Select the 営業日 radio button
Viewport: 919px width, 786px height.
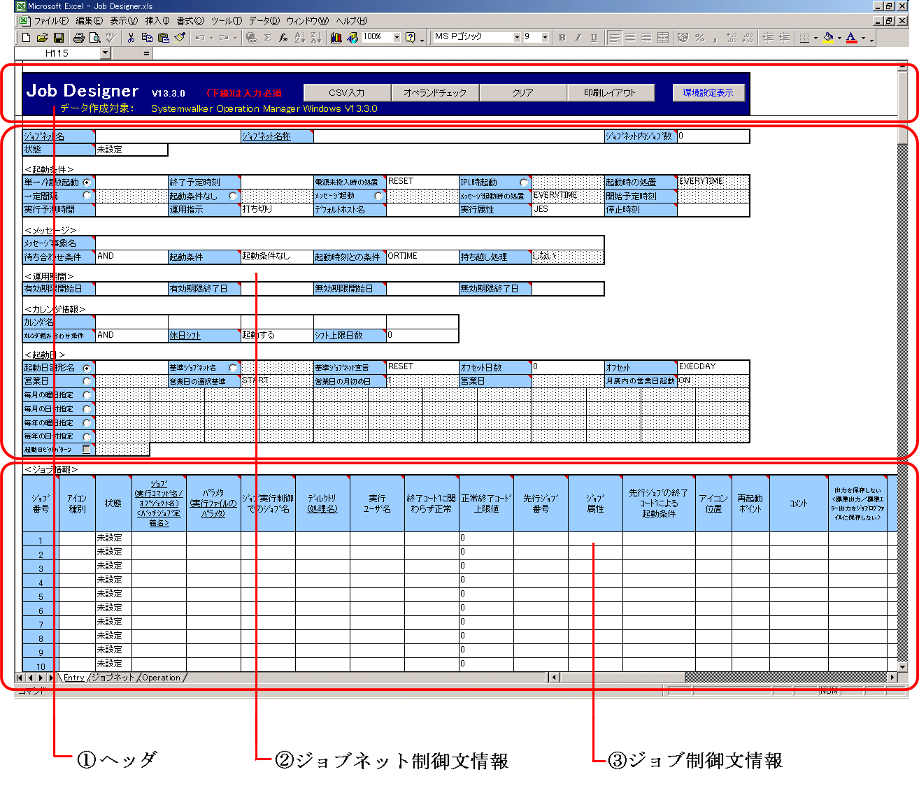click(x=87, y=381)
